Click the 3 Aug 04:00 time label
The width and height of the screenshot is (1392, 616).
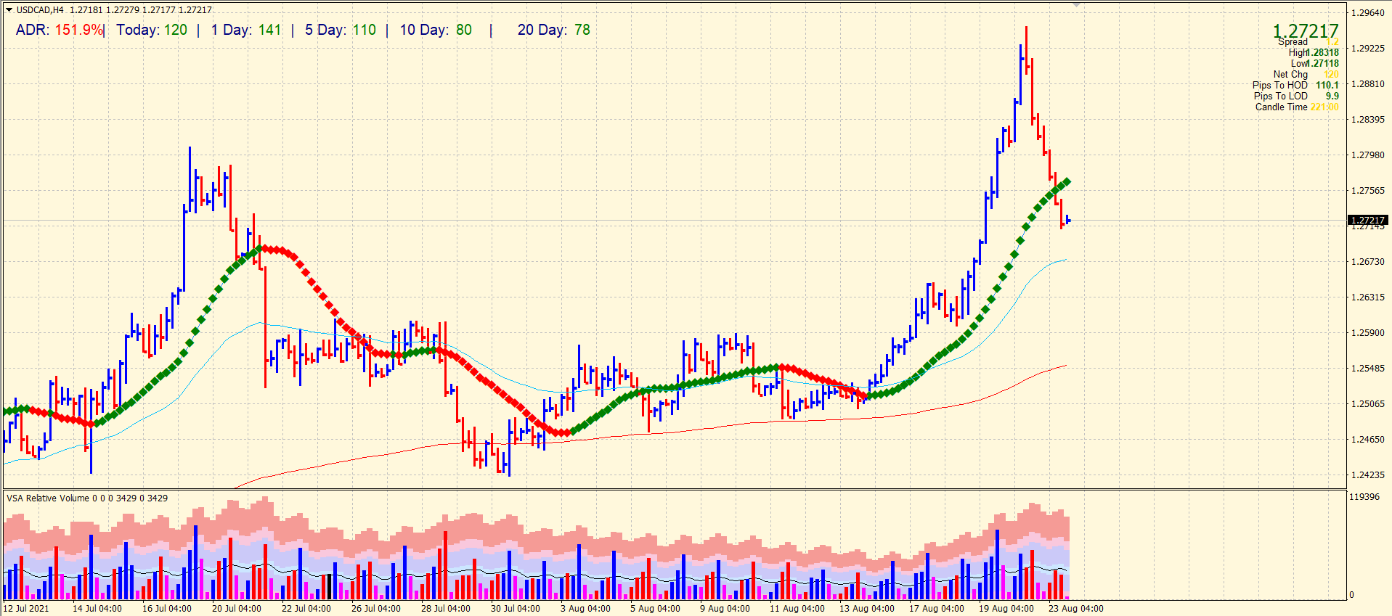[585, 609]
